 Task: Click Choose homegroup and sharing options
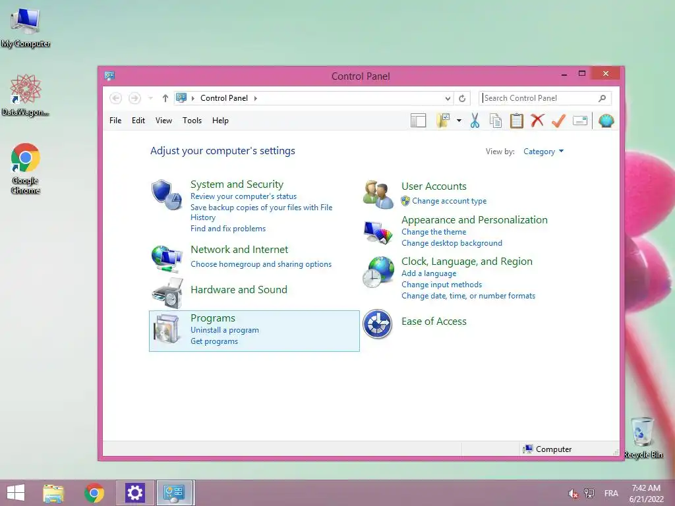(261, 264)
